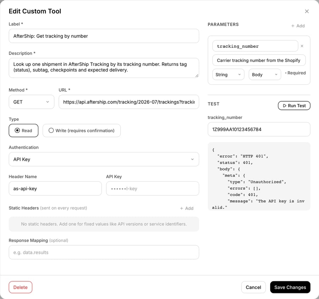Add a static header
The image size is (319, 299).
(x=186, y=208)
